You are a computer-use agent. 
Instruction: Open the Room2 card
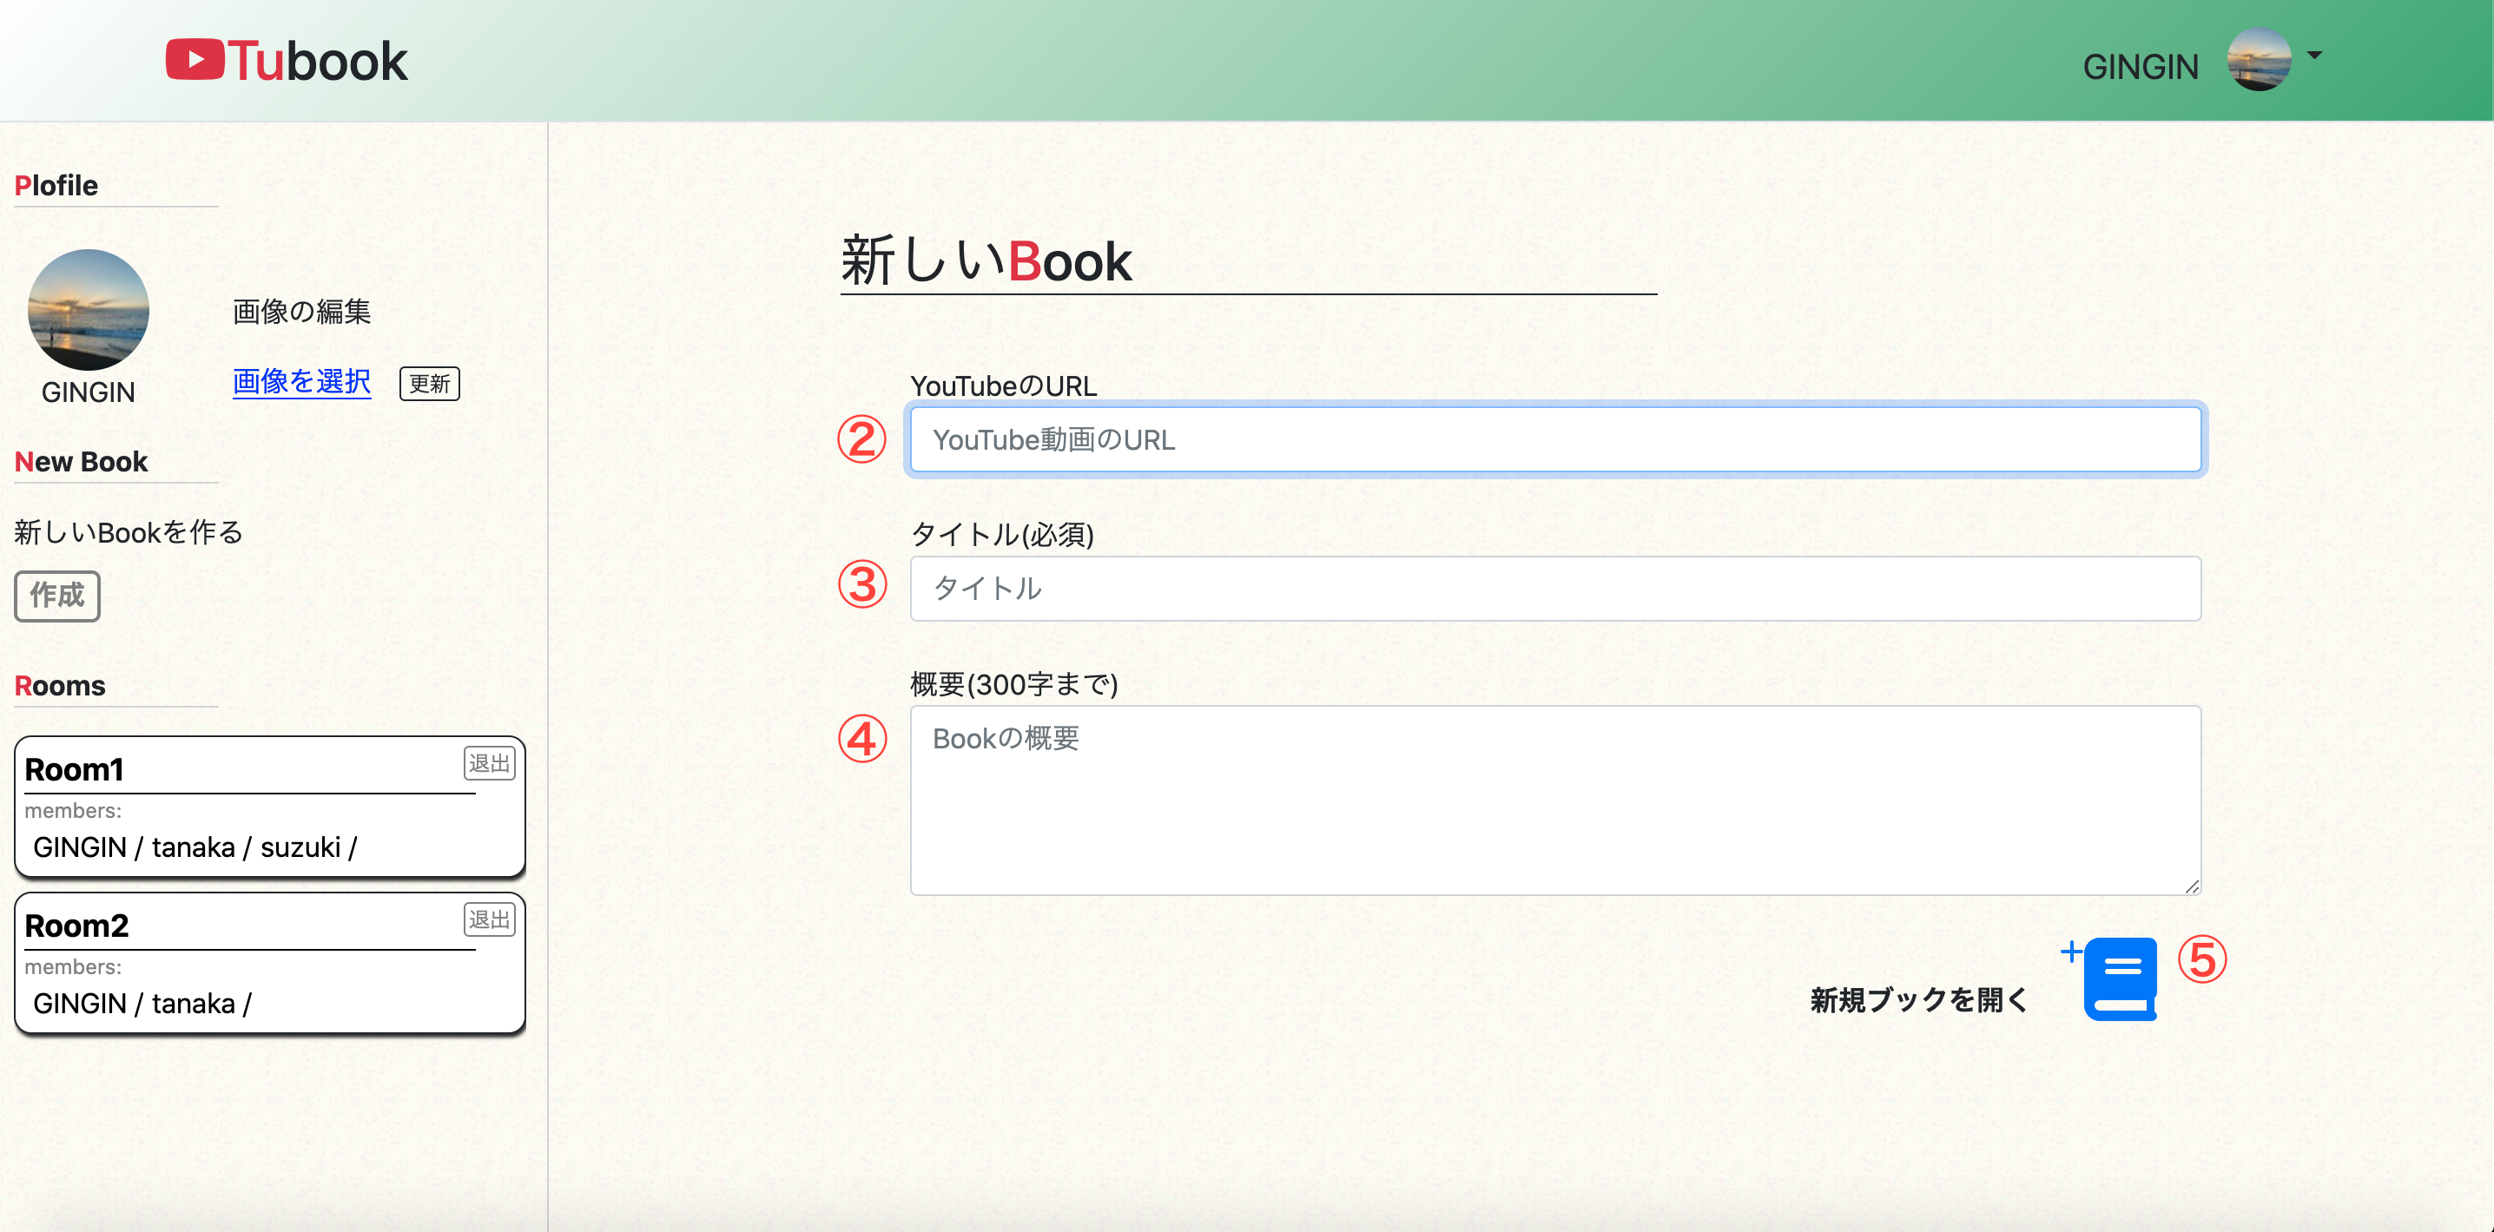click(x=270, y=962)
